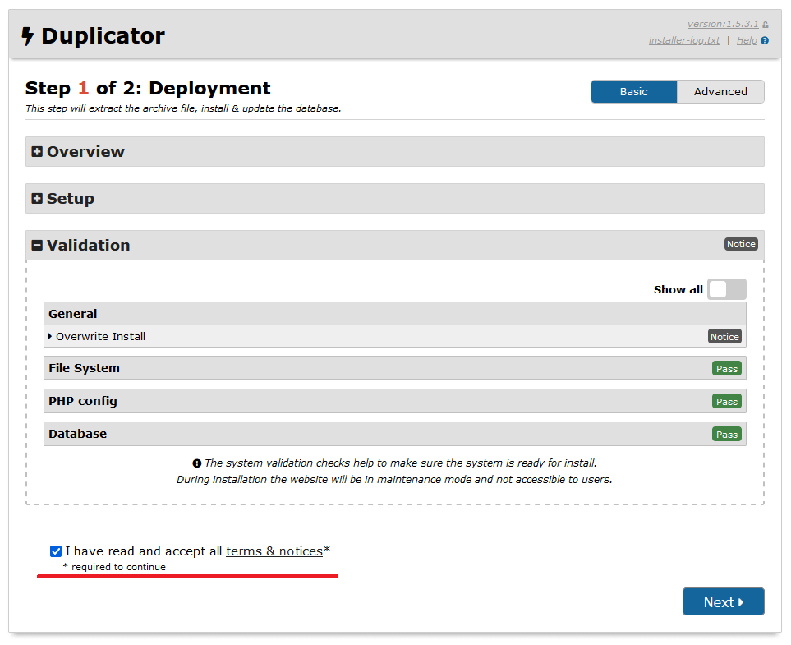Click the Overview section title
Image resolution: width=791 pixels, height=645 pixels.
pos(85,151)
